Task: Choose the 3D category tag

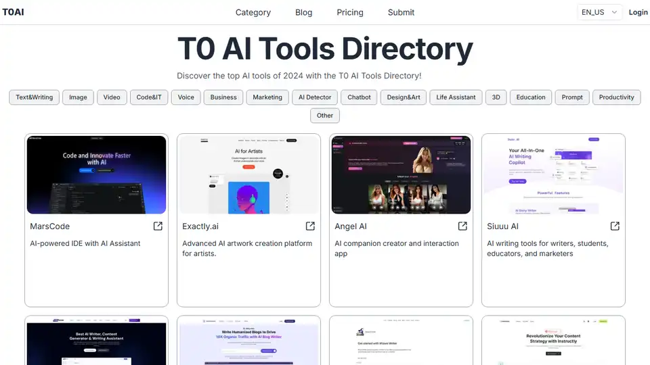Action: tap(496, 97)
